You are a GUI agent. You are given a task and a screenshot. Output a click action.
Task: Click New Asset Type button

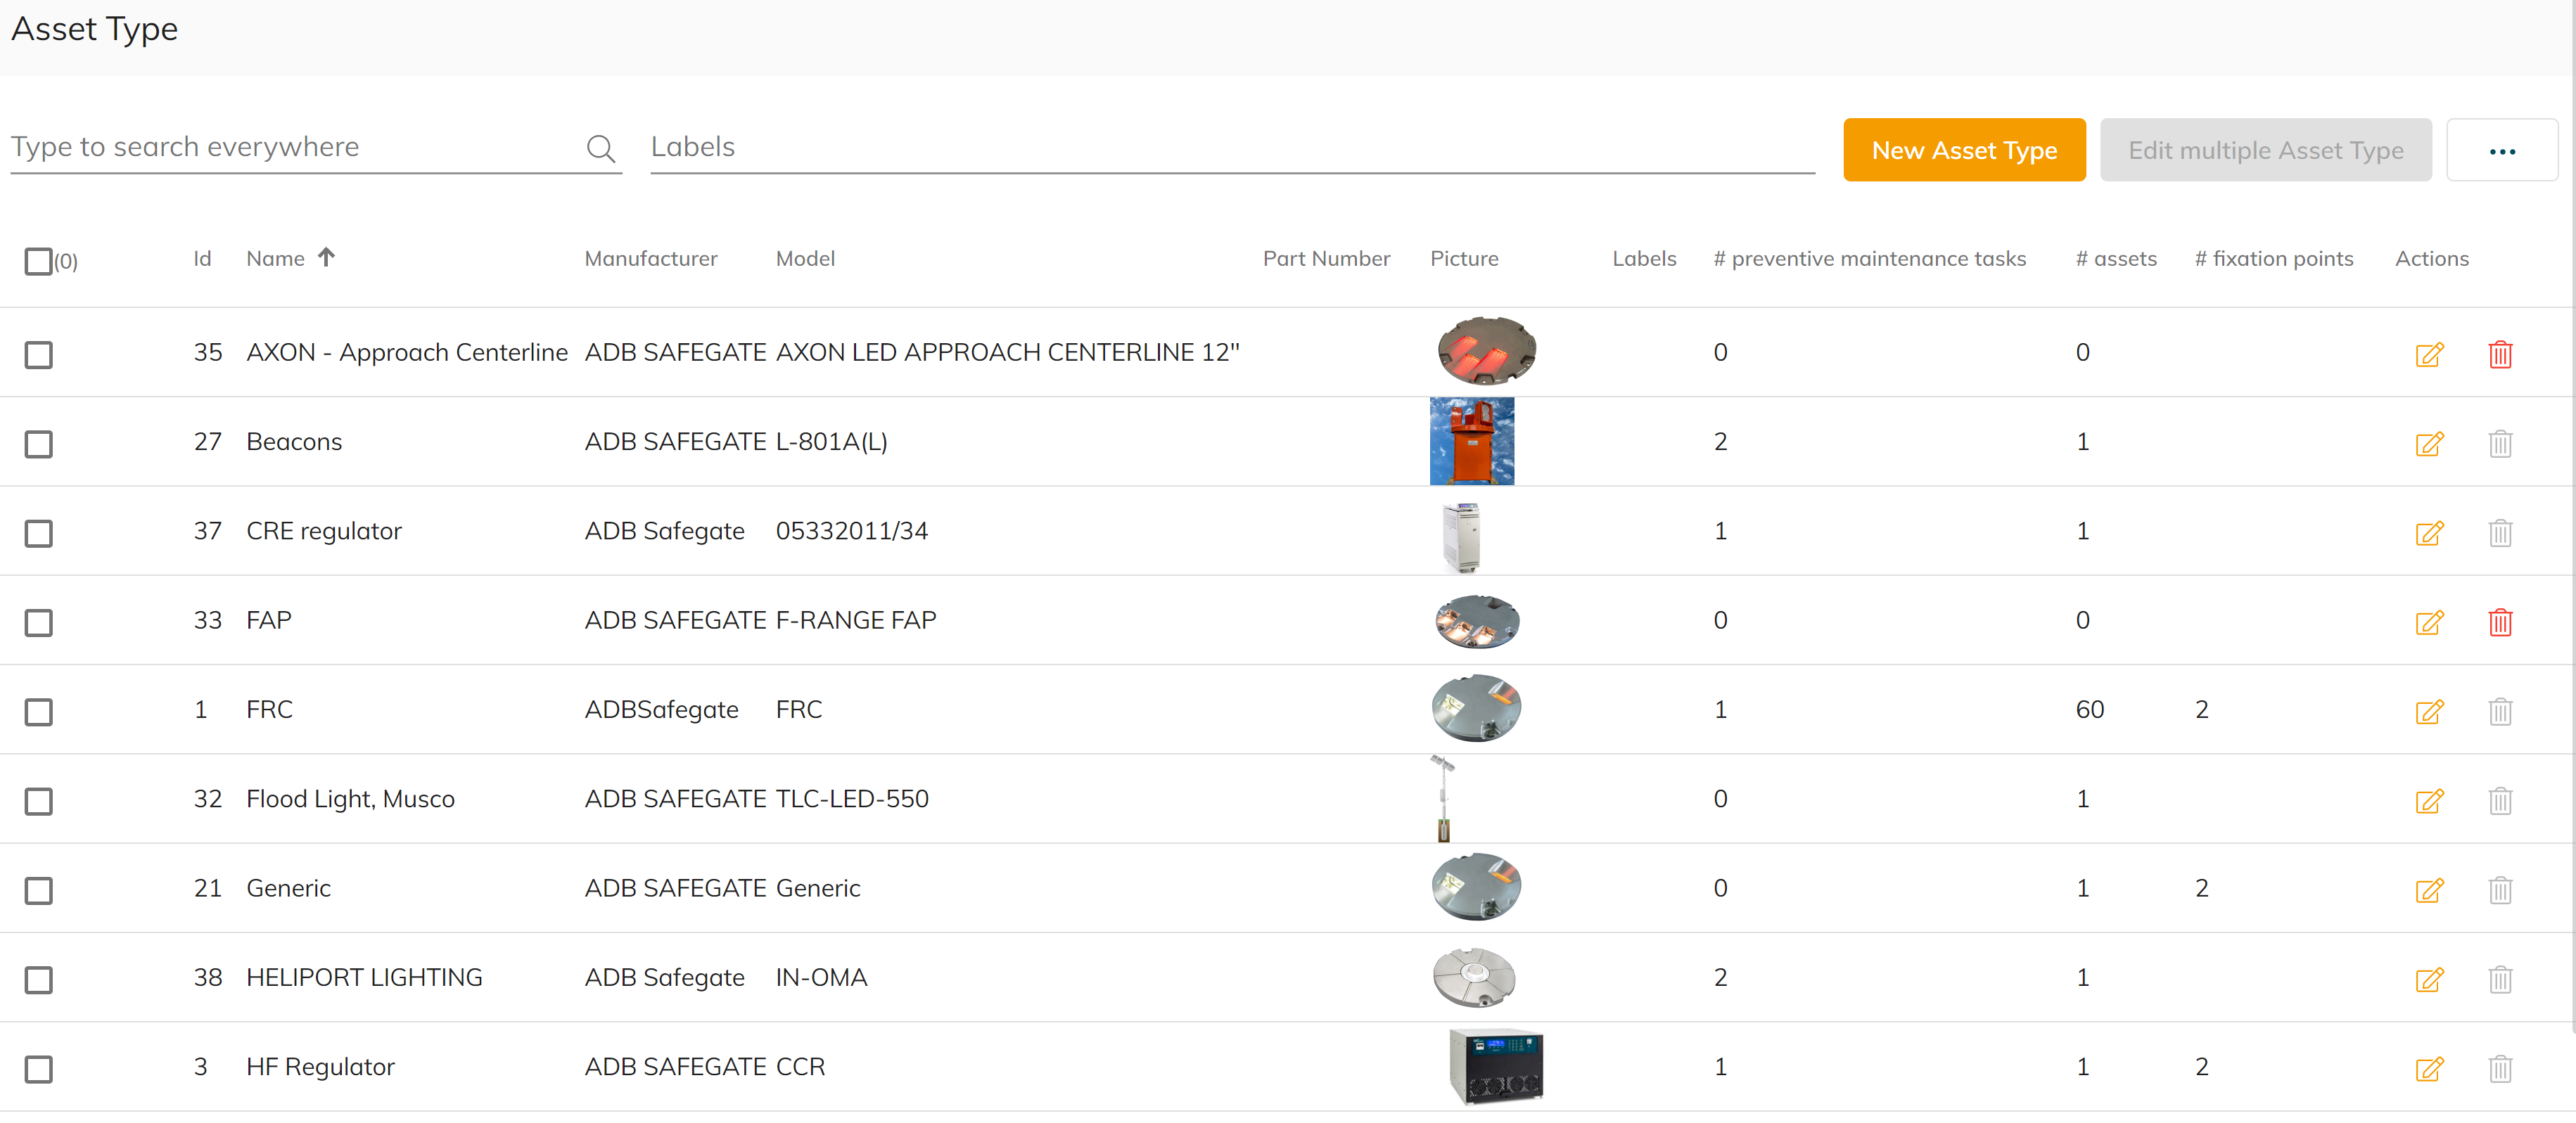click(x=1963, y=150)
